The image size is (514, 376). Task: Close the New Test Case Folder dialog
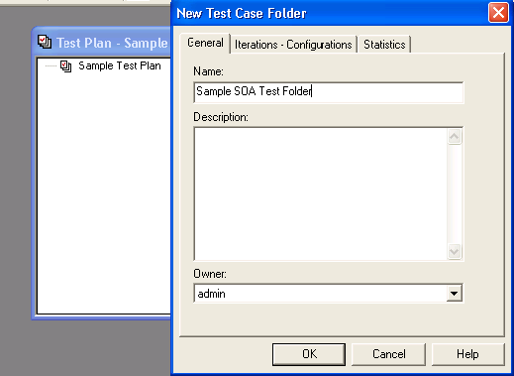pyautogui.click(x=498, y=13)
